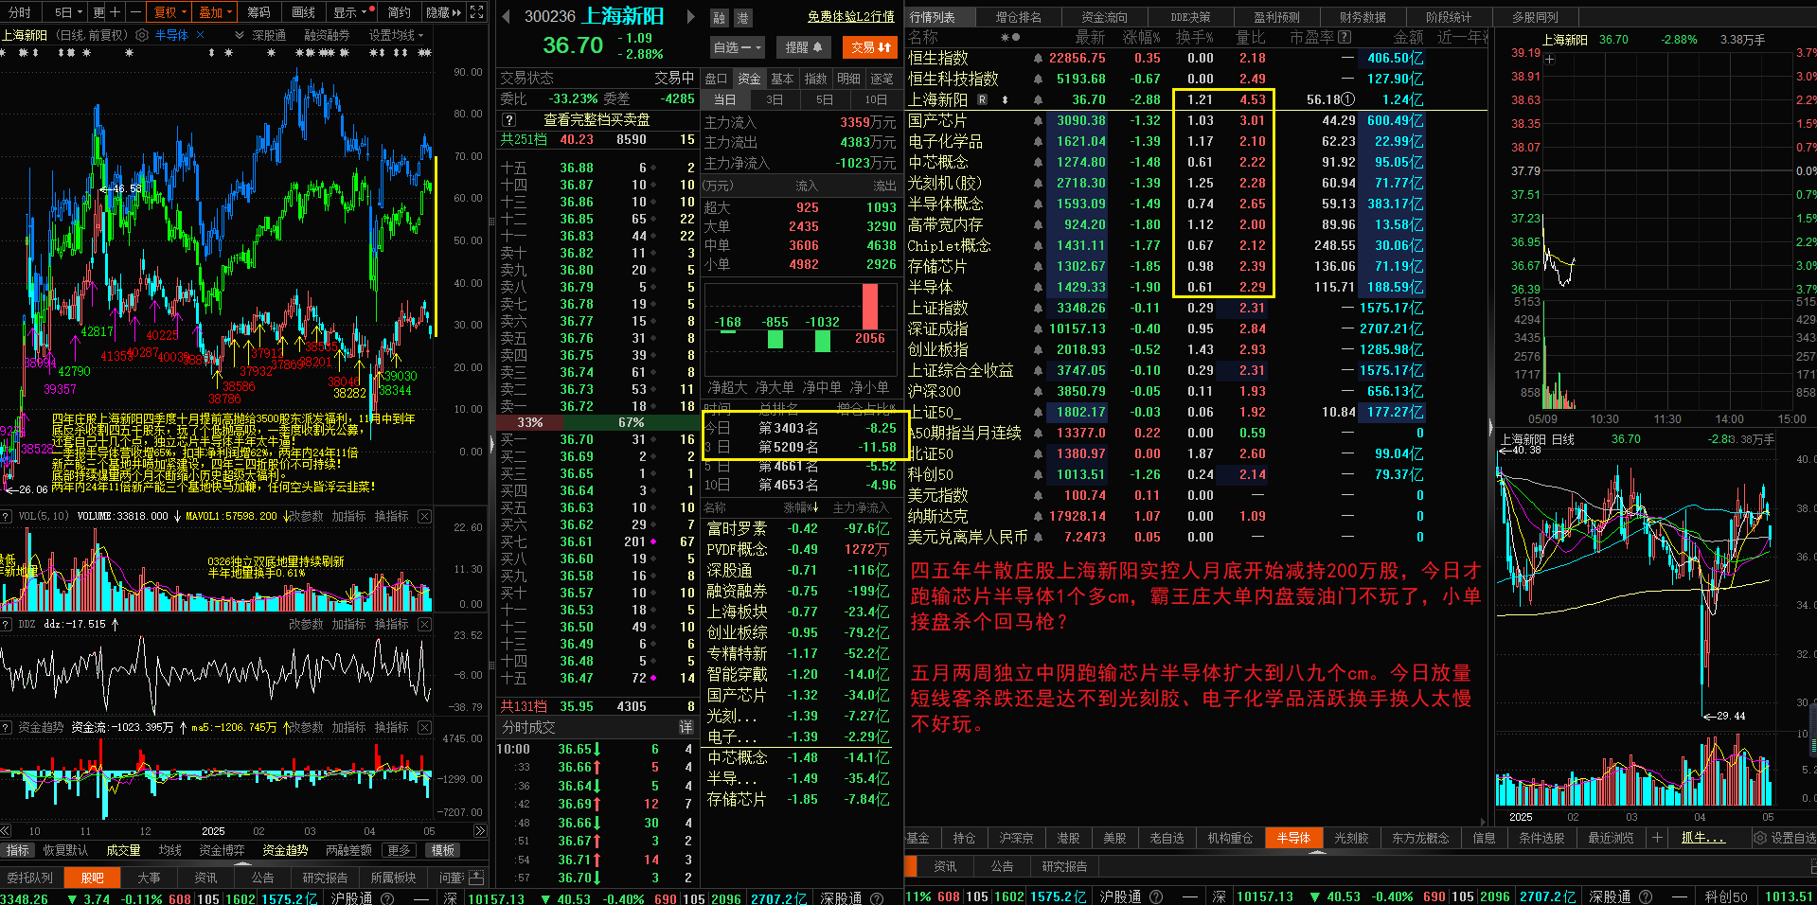This screenshot has width=1817, height=905.
Task: Switch to the 分时 intraday view
Action: (x=20, y=12)
